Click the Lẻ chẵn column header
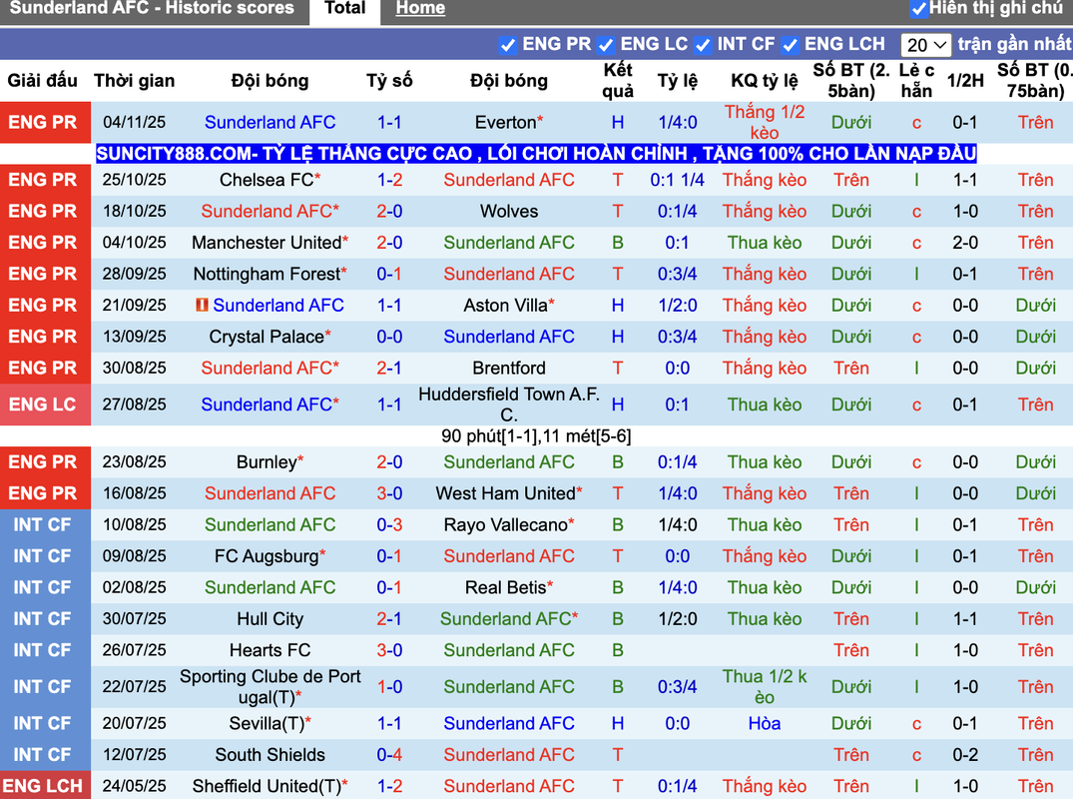The image size is (1073, 799). (916, 81)
